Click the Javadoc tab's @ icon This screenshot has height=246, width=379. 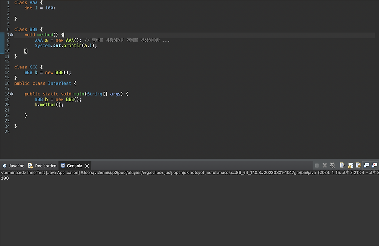pyautogui.click(x=5, y=166)
